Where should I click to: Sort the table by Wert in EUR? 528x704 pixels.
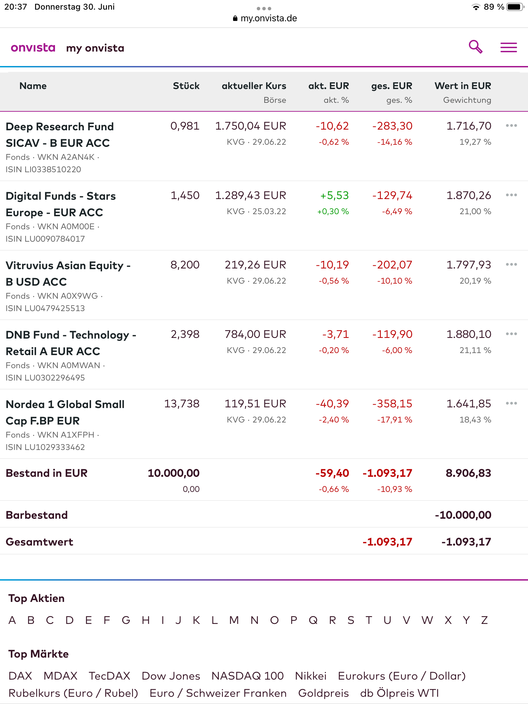click(463, 86)
